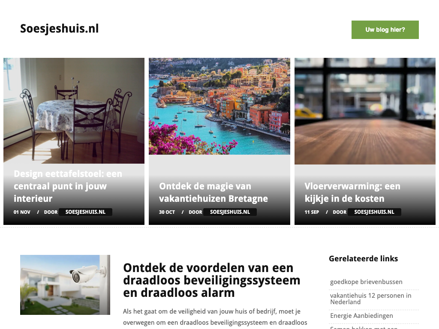Click the '01 NOV' post date

(22, 212)
